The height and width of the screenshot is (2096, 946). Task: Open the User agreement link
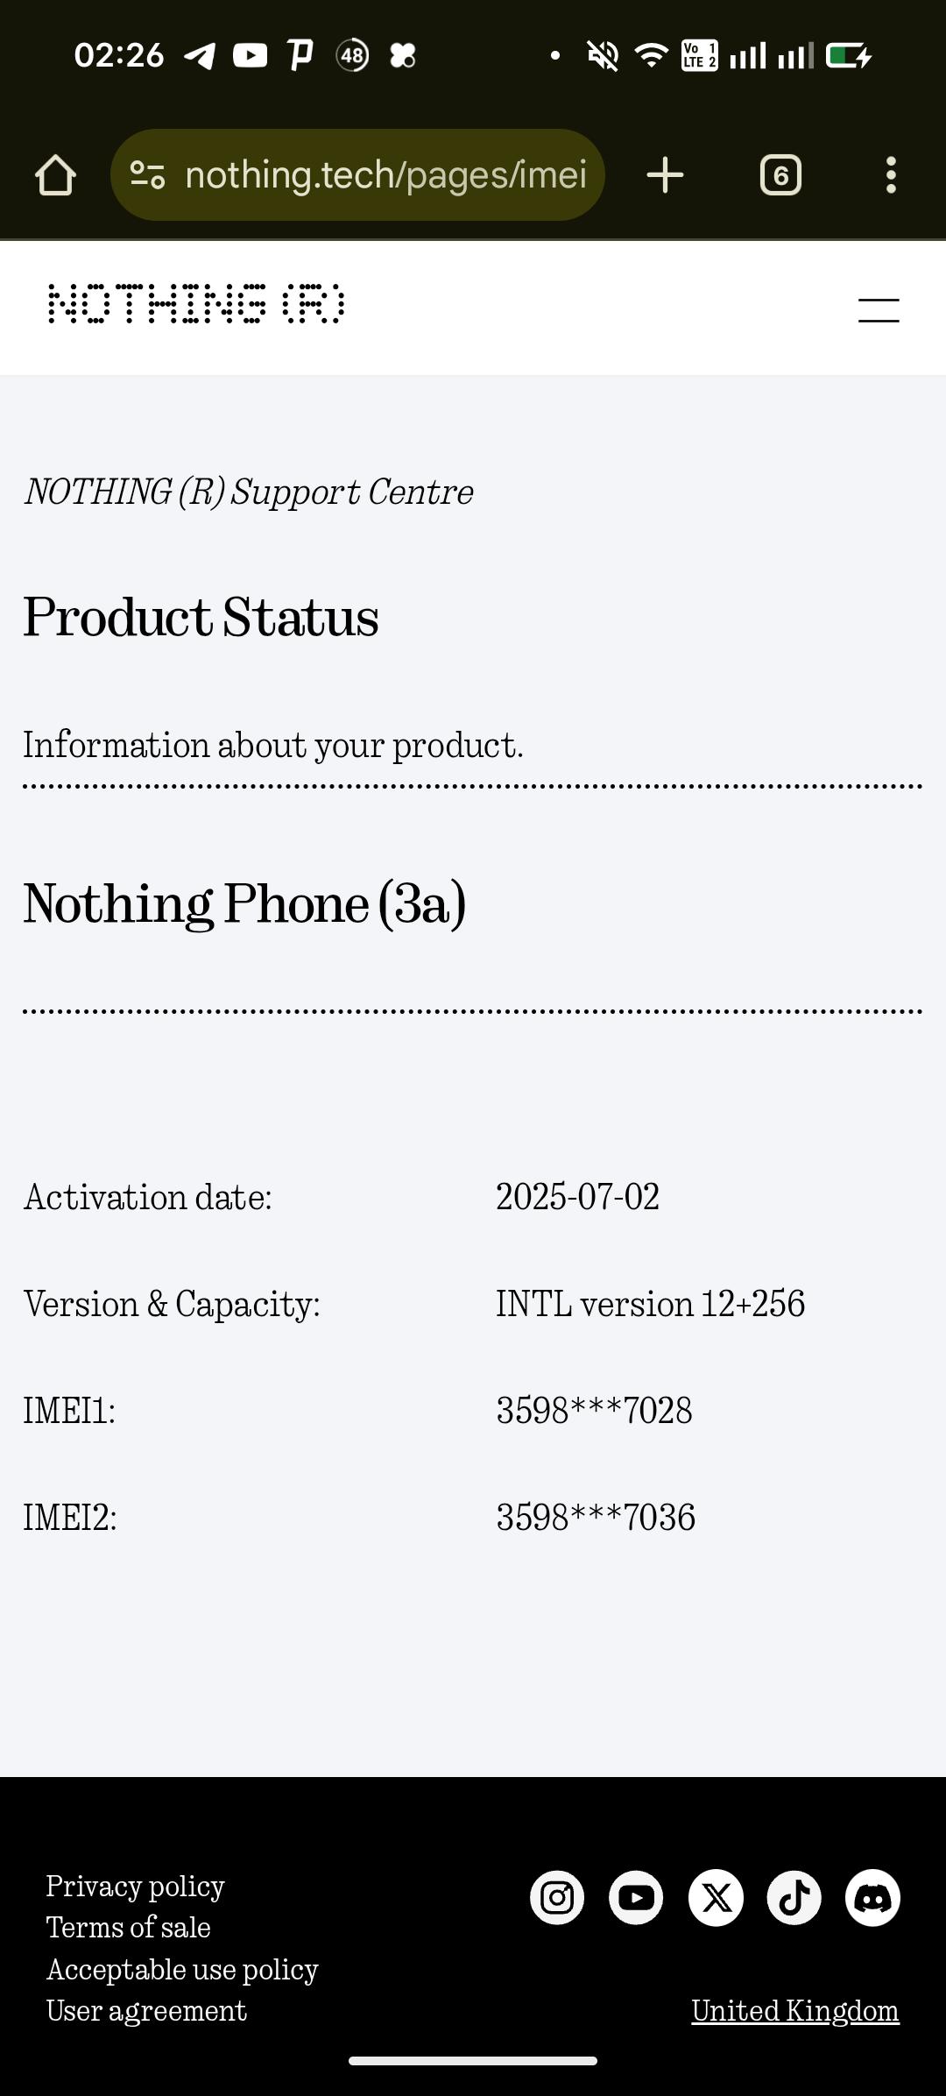(x=146, y=2011)
